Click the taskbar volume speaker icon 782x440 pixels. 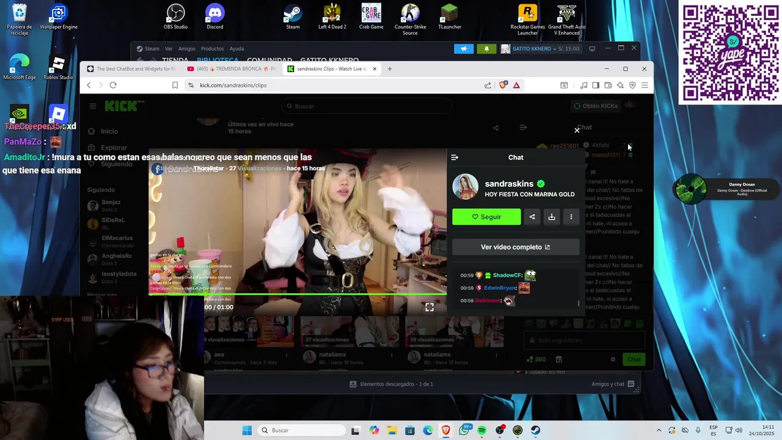739,430
